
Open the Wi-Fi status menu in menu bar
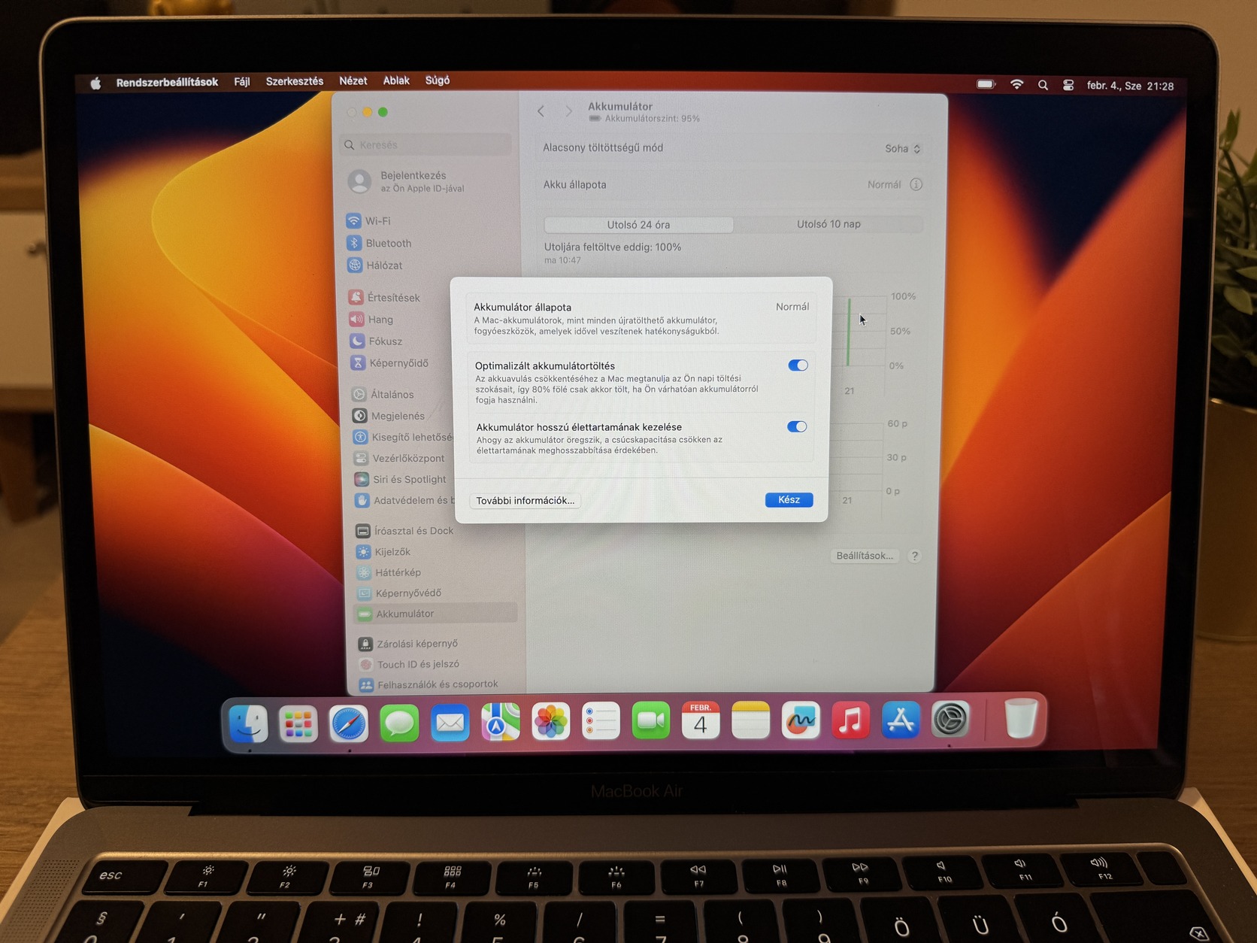[1017, 84]
